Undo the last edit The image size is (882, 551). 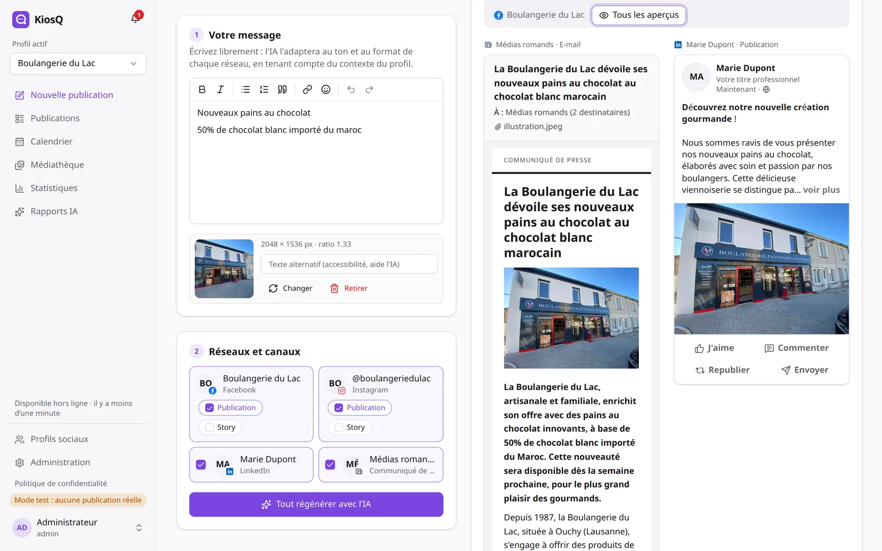pos(351,89)
